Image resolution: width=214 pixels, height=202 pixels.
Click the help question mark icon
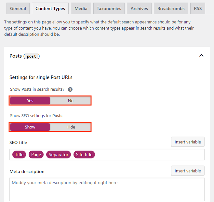(x=70, y=89)
